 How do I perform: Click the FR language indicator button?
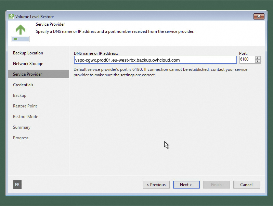pos(17,185)
